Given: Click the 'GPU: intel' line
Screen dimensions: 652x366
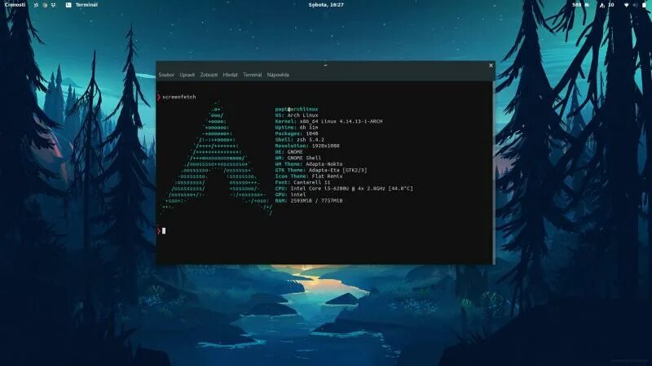Looking at the screenshot, I should click(x=290, y=194).
